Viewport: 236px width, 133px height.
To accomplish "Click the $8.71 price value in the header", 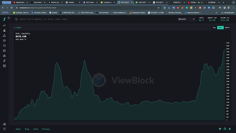I will click(x=202, y=20).
